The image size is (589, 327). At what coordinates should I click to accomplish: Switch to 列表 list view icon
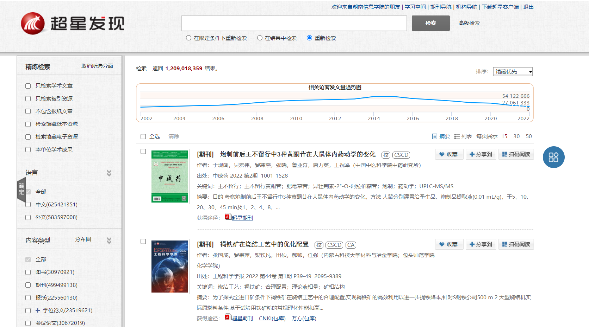[457, 136]
